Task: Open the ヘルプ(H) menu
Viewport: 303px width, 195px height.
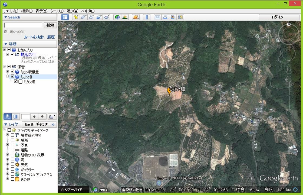Action: (x=88, y=11)
